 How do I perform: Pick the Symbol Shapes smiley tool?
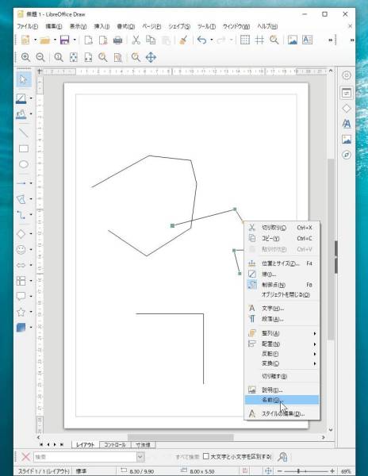tap(21, 250)
